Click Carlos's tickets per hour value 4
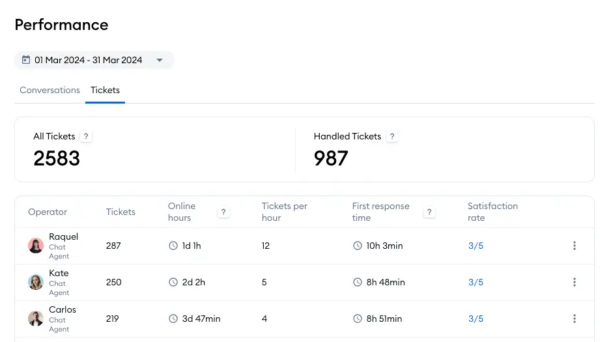This screenshot has width=600, height=342. click(264, 319)
